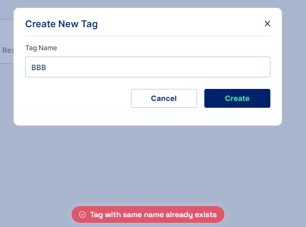This screenshot has height=227, width=306.
Task: Close the Create New Tag dialog
Action: click(x=267, y=24)
